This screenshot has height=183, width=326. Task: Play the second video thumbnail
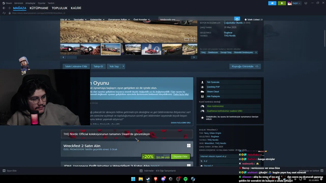coord(90,49)
